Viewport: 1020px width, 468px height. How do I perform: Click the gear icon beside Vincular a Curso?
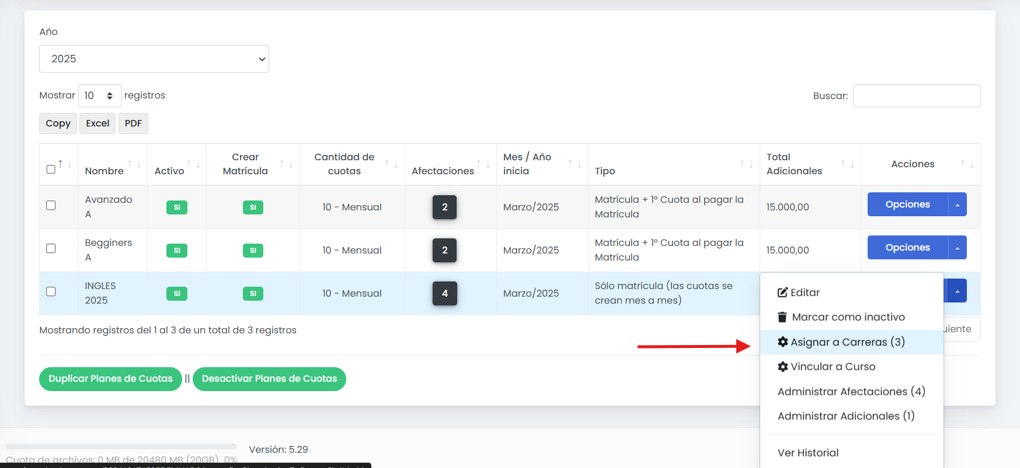click(x=782, y=367)
